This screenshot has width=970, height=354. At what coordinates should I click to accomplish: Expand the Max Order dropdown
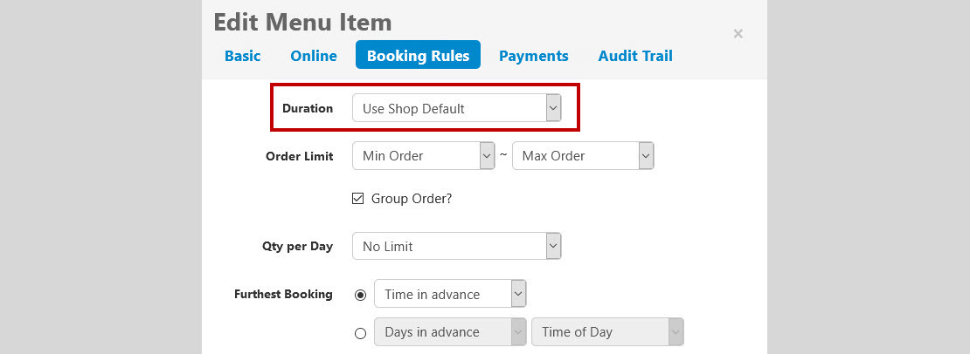(583, 155)
